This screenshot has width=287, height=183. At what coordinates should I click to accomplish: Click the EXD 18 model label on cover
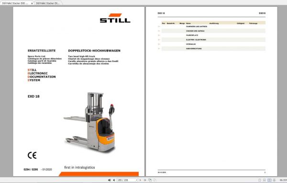33,96
